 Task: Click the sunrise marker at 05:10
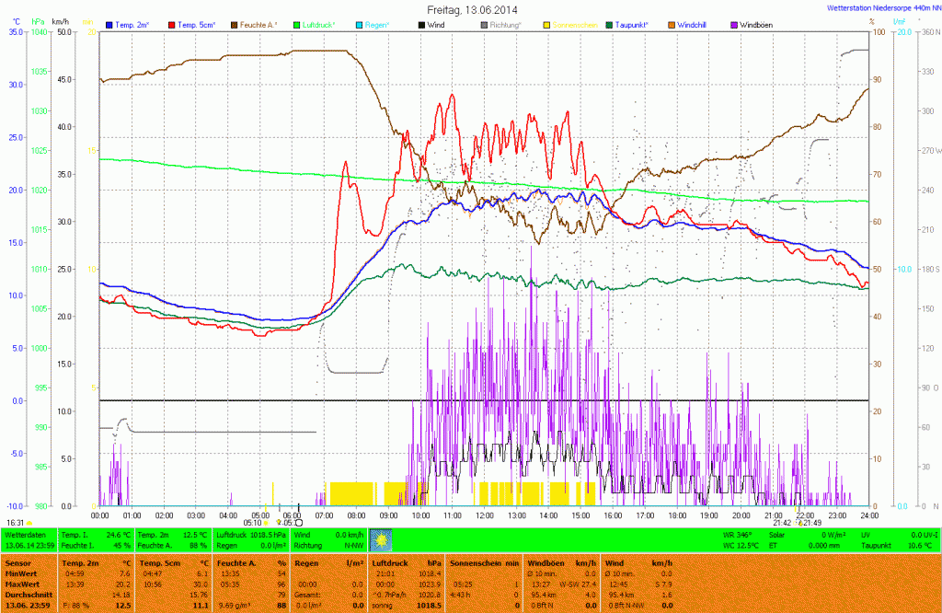click(267, 523)
